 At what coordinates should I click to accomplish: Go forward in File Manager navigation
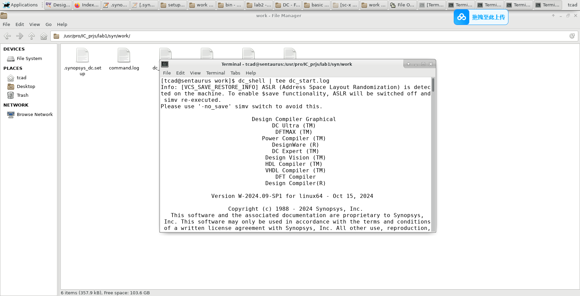20,36
